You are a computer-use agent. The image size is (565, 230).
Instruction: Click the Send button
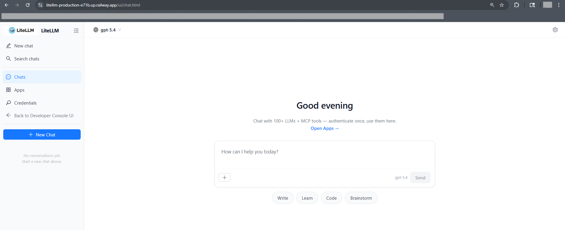[420, 178]
